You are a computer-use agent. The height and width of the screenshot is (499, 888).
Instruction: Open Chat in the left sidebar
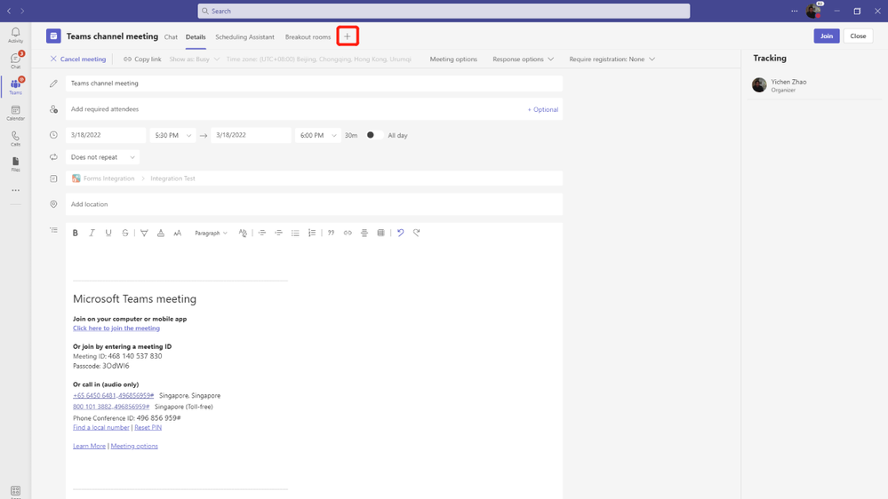[15, 60]
